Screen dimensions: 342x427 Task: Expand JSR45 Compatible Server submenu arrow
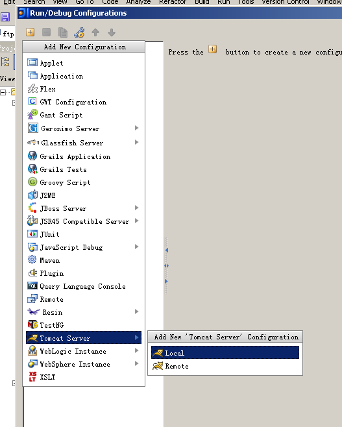(137, 221)
